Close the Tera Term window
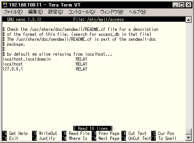Viewport: 194px width, 143px height. pyautogui.click(x=189, y=5)
